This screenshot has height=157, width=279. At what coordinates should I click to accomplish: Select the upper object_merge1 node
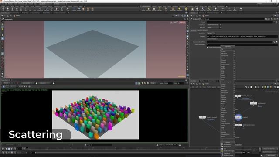(238, 96)
